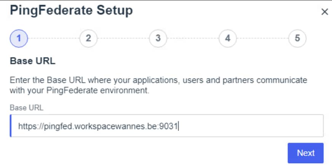Focus the Base URL input field
This screenshot has width=332, height=167.
pos(166,126)
